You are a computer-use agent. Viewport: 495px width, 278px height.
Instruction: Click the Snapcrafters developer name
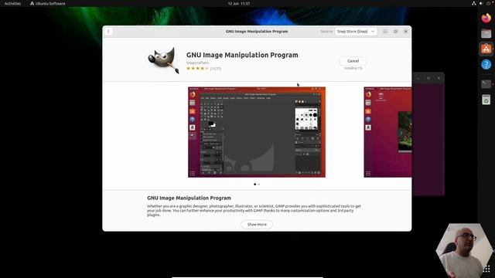pos(197,63)
